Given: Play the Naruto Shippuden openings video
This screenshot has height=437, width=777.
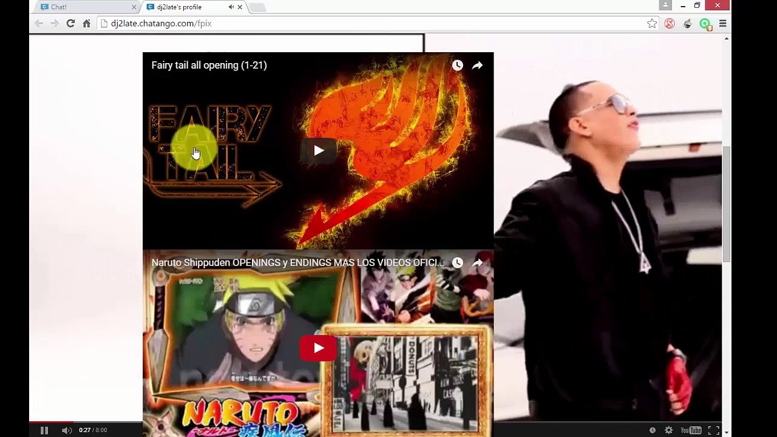Looking at the screenshot, I should click(318, 348).
